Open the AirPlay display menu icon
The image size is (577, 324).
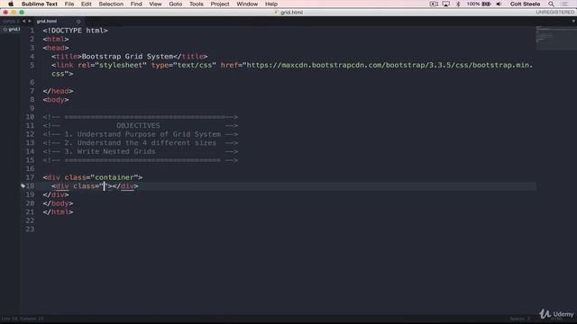click(446, 4)
